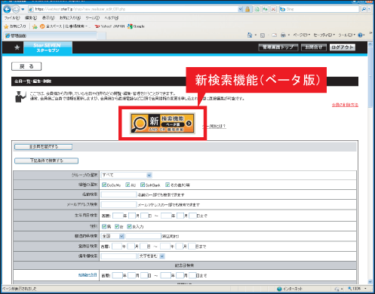
Task: Click the lock security icon in address bar
Action: [x=247, y=9]
